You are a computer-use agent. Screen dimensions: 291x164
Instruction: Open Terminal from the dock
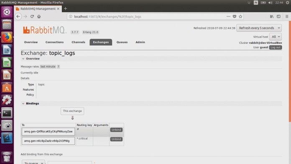[x=7, y=113]
